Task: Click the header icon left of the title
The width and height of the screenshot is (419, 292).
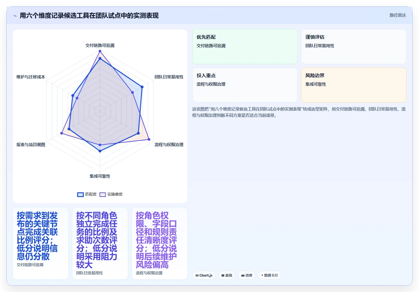Action: click(15, 16)
